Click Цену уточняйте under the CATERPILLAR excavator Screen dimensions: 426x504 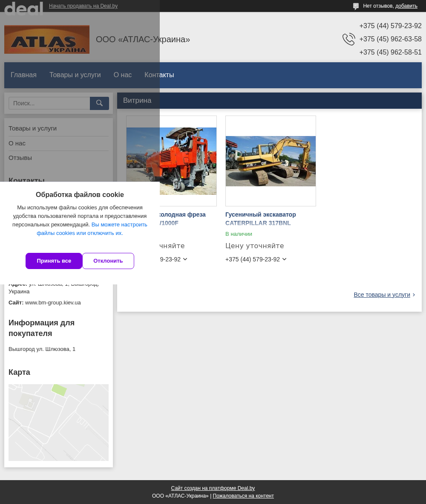point(255,246)
